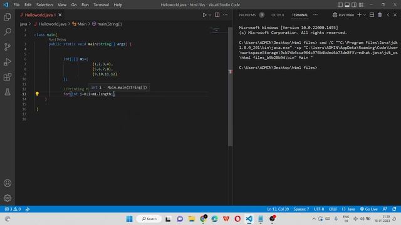Open the run options dropdown arrow
Screen dimensions: 401x225
tap(210, 15)
